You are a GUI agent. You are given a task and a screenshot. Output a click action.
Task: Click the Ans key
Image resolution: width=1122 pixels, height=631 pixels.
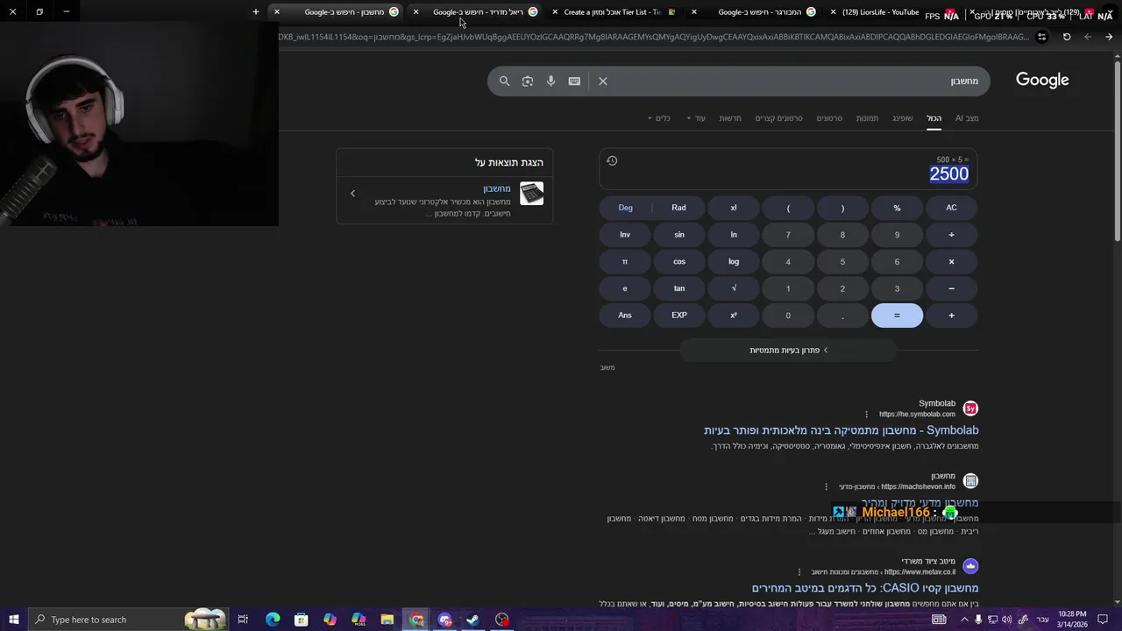tap(625, 315)
